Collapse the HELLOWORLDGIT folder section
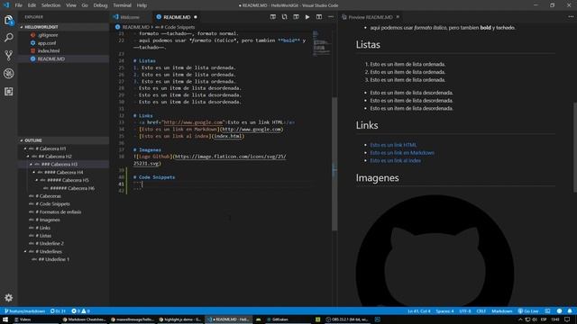This screenshot has height=324, width=577. point(63,27)
